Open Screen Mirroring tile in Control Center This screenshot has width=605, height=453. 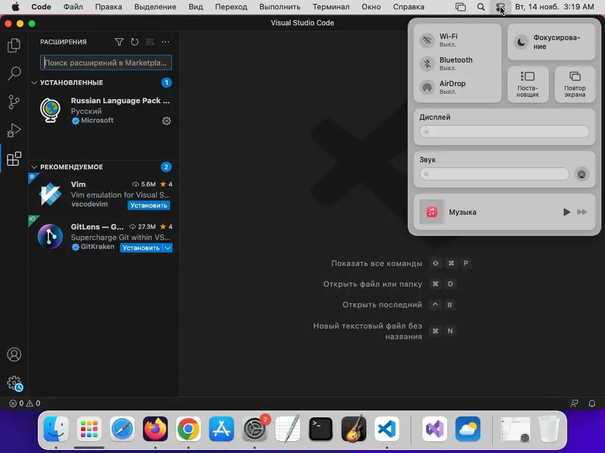tap(575, 84)
